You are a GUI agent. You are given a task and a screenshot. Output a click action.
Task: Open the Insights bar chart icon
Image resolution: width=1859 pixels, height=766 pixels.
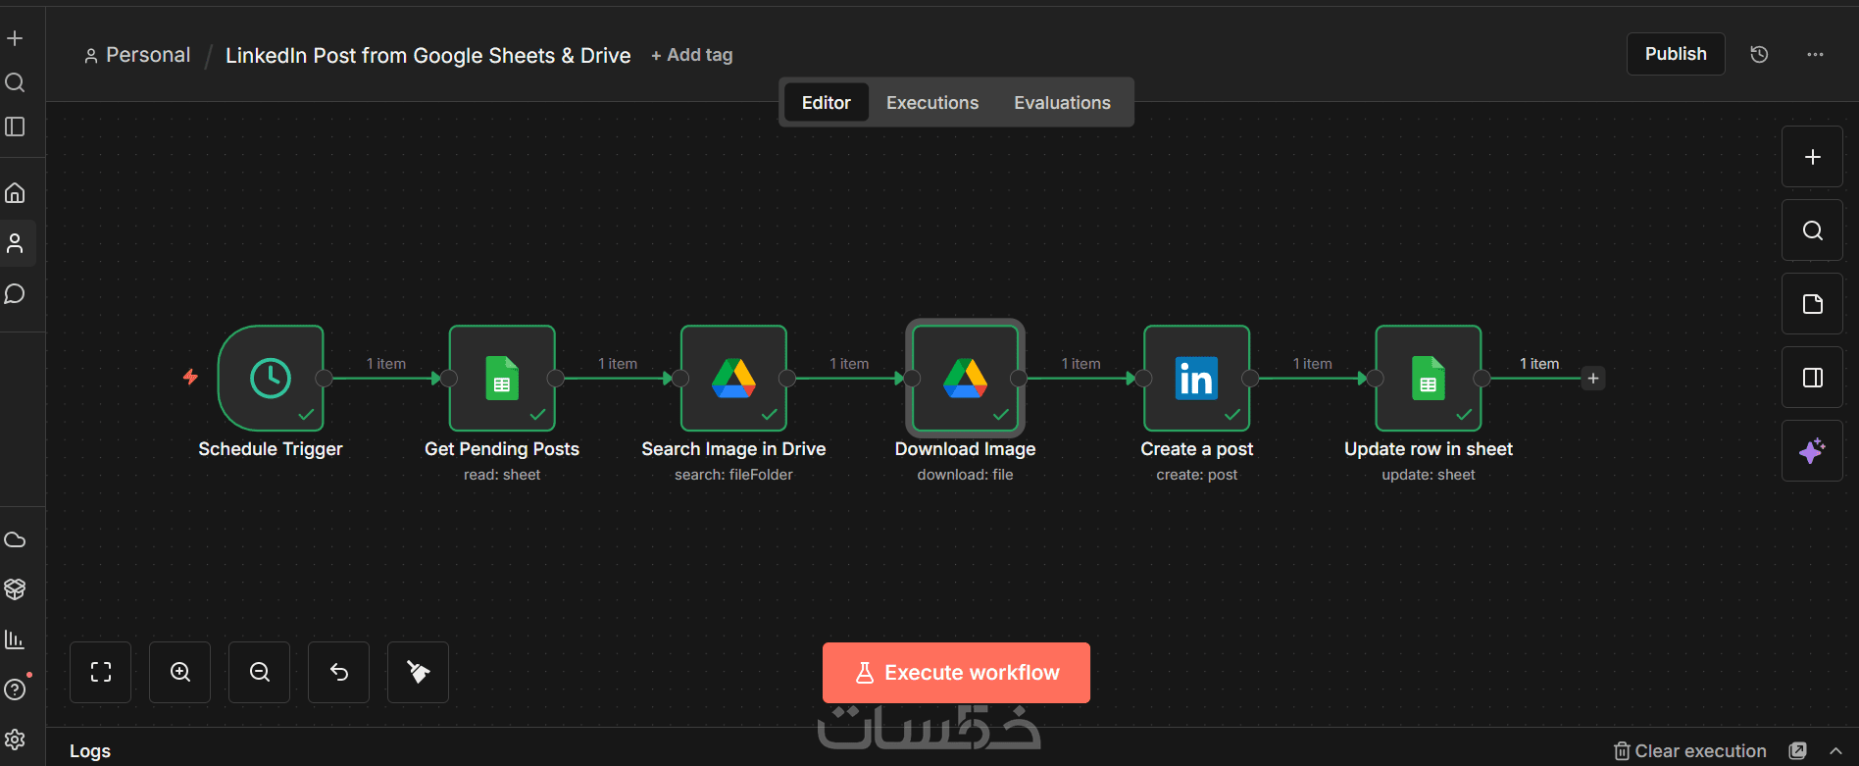(15, 639)
